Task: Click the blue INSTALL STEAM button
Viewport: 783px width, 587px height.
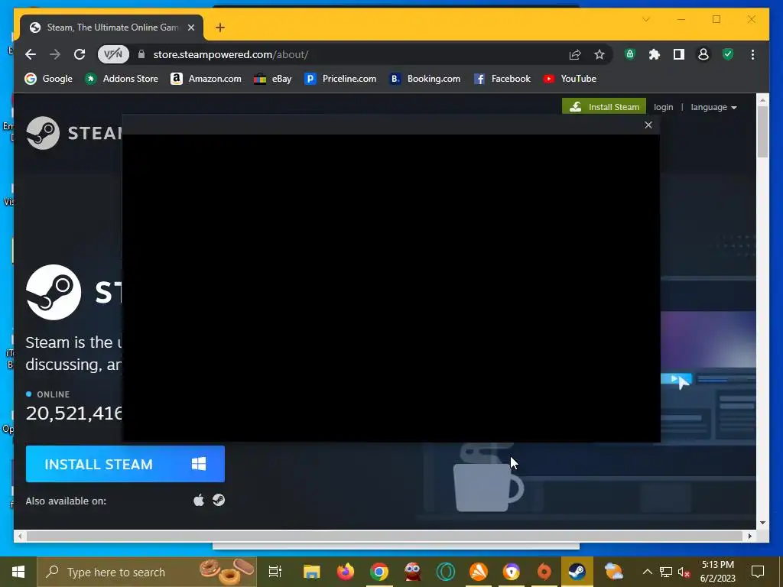Action: 125,464
